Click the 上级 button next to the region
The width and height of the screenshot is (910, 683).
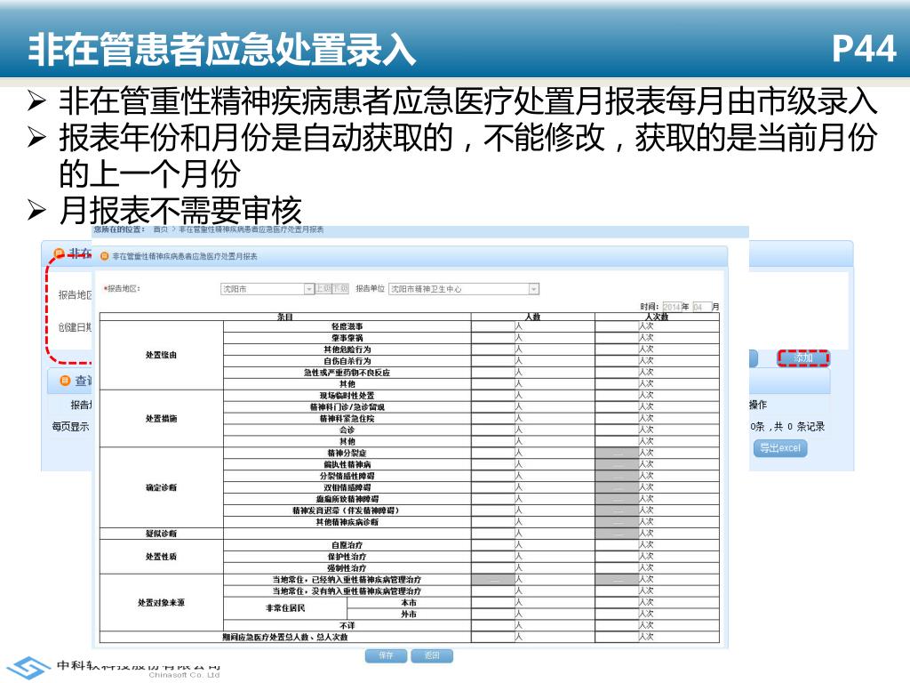(x=323, y=289)
